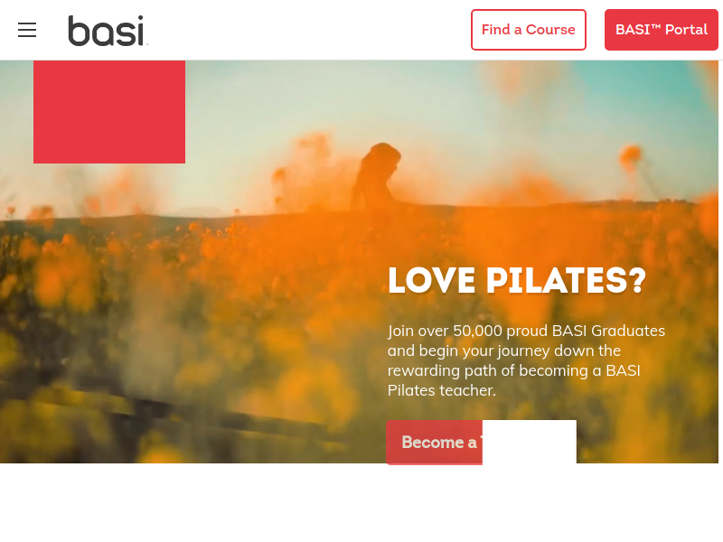Click the basi logo

click(x=108, y=31)
